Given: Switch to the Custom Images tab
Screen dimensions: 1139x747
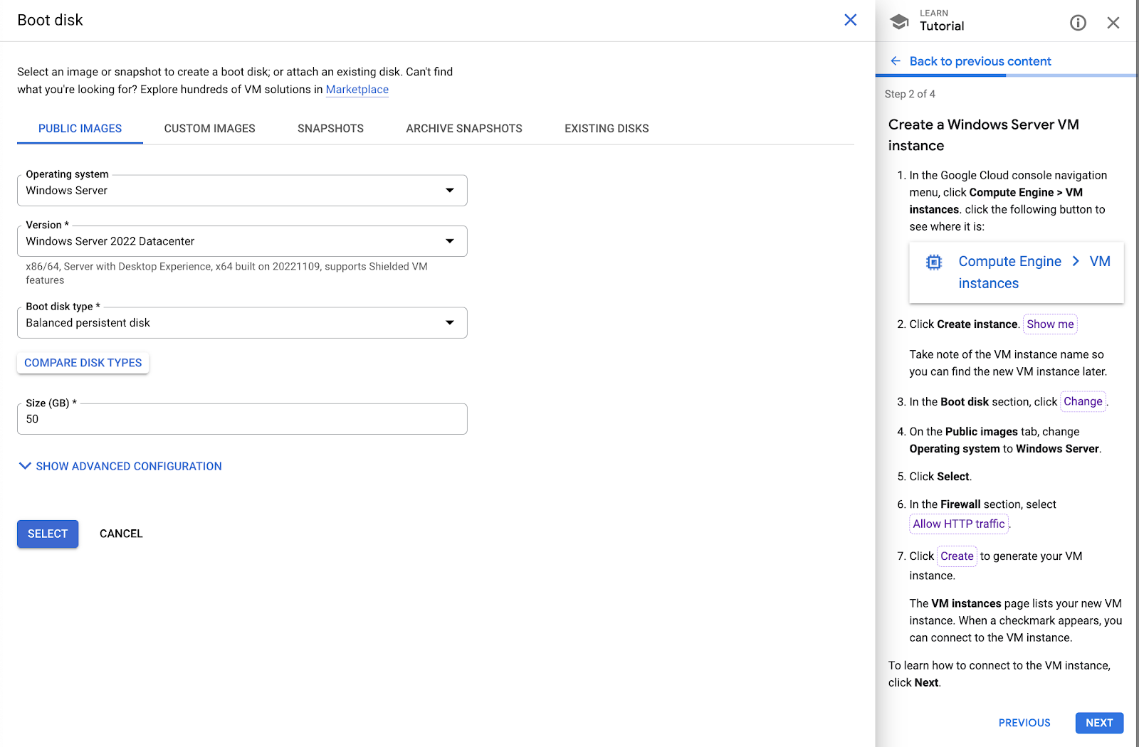Looking at the screenshot, I should pos(209,129).
